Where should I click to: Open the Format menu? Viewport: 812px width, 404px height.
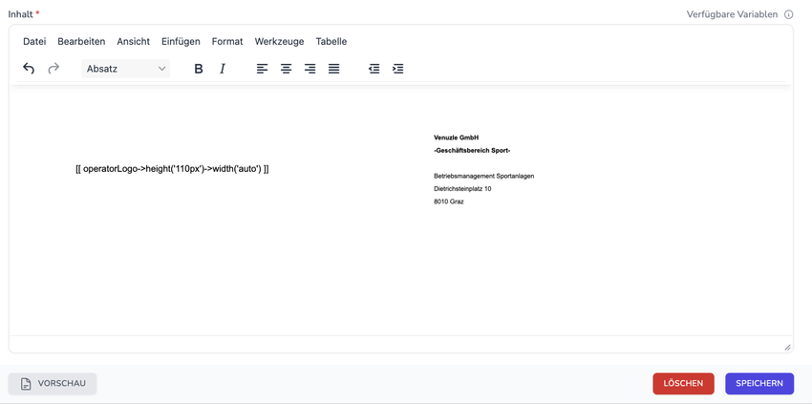click(x=227, y=41)
